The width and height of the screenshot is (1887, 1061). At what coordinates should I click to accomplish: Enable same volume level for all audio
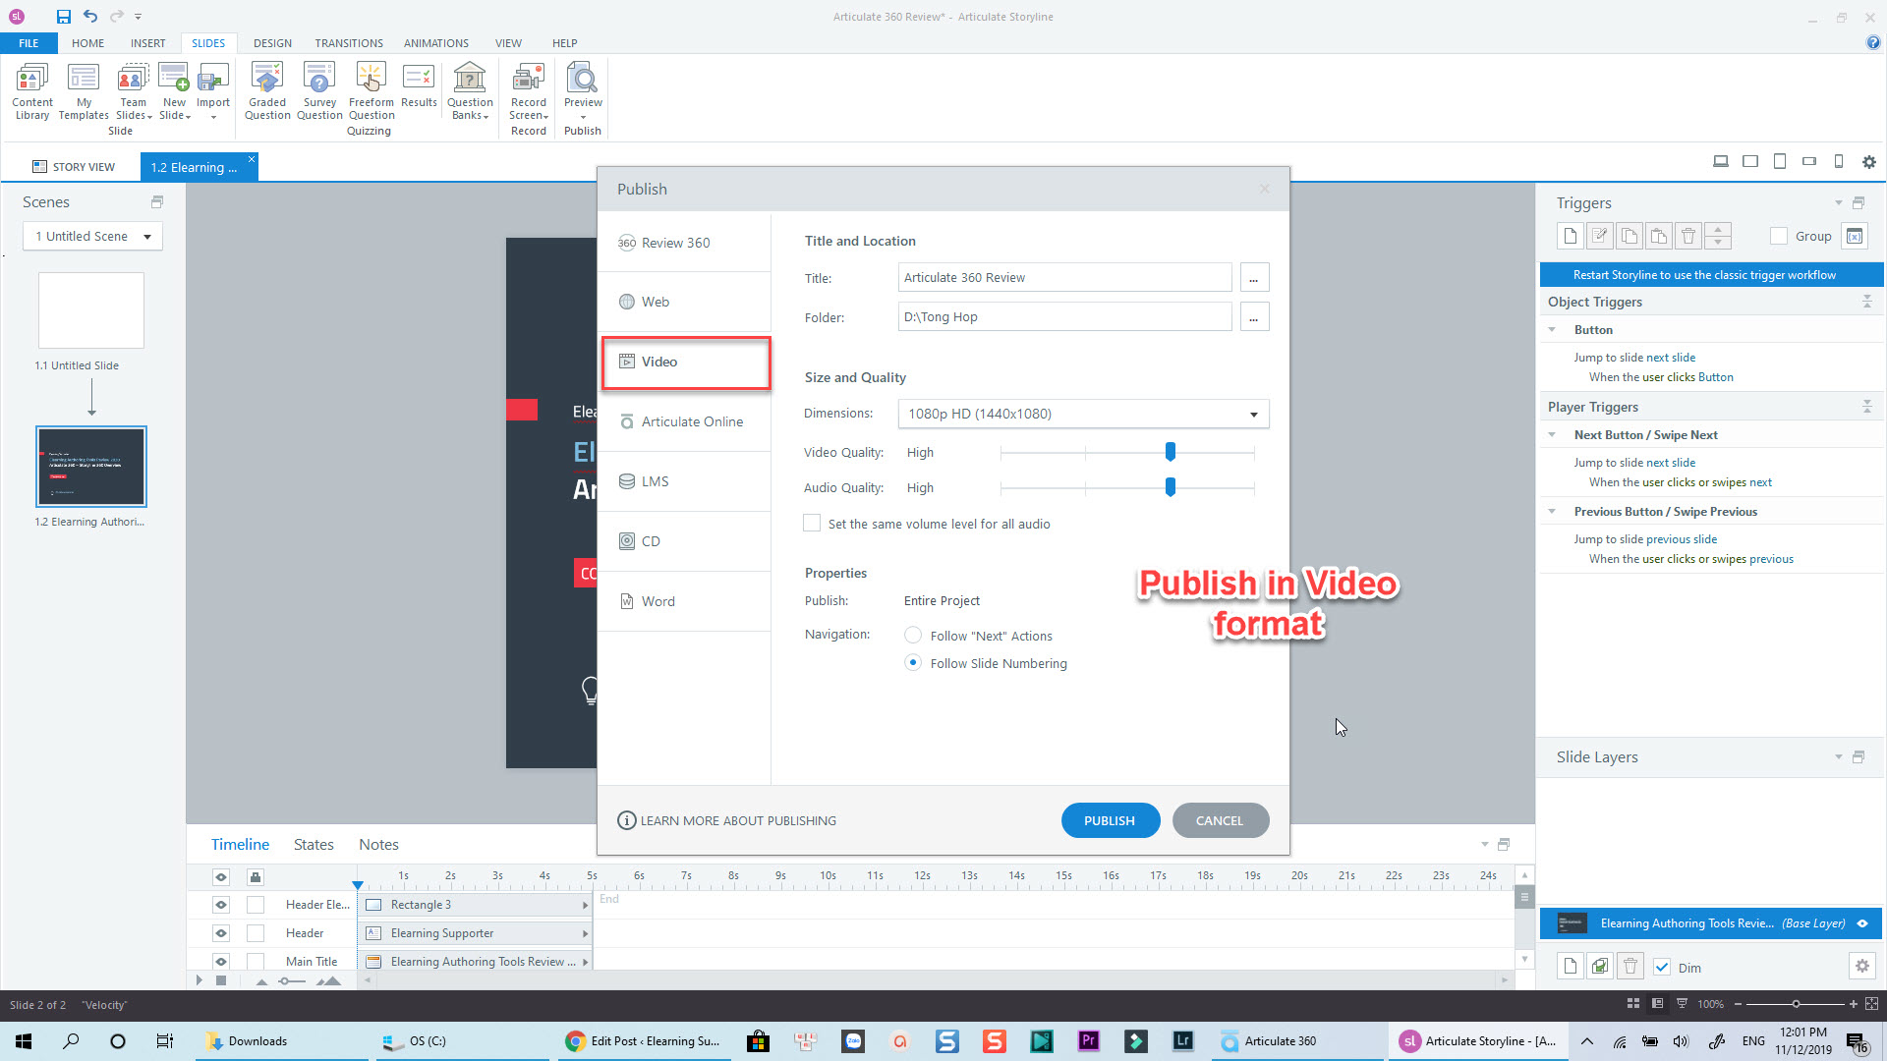(x=812, y=524)
